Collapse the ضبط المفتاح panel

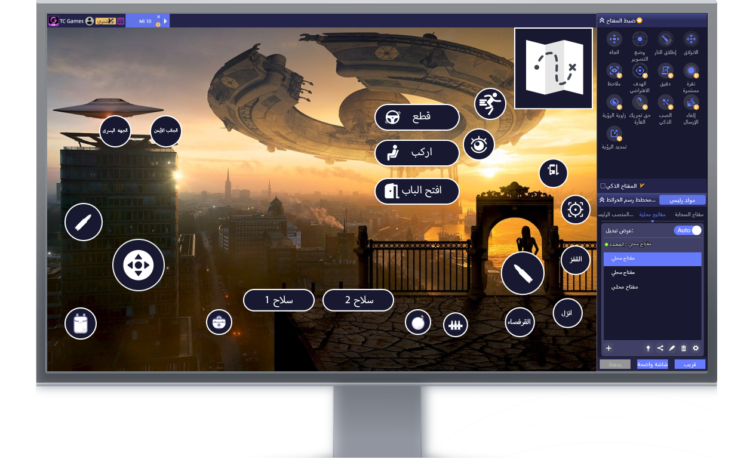coord(602,20)
